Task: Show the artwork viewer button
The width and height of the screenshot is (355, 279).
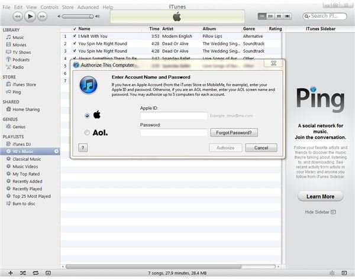Action: pos(48,273)
